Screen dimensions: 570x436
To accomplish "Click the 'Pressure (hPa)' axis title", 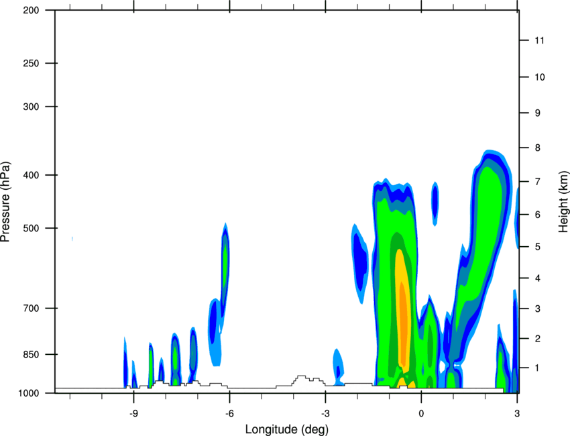I will [5, 202].
